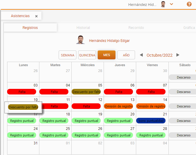196x155 pixels.
Task: Switch calendar to QUINCENA view
Action: tap(87, 55)
